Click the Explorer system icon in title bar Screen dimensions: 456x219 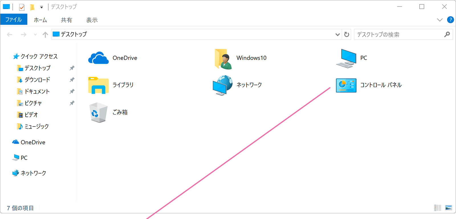6,7
